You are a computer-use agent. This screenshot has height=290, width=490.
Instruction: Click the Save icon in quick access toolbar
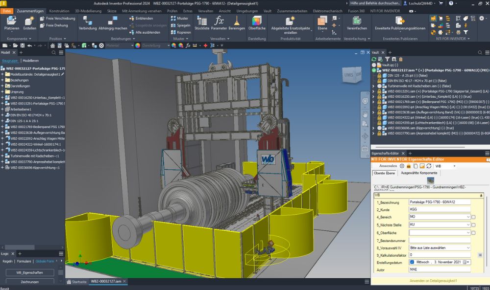tap(22, 45)
